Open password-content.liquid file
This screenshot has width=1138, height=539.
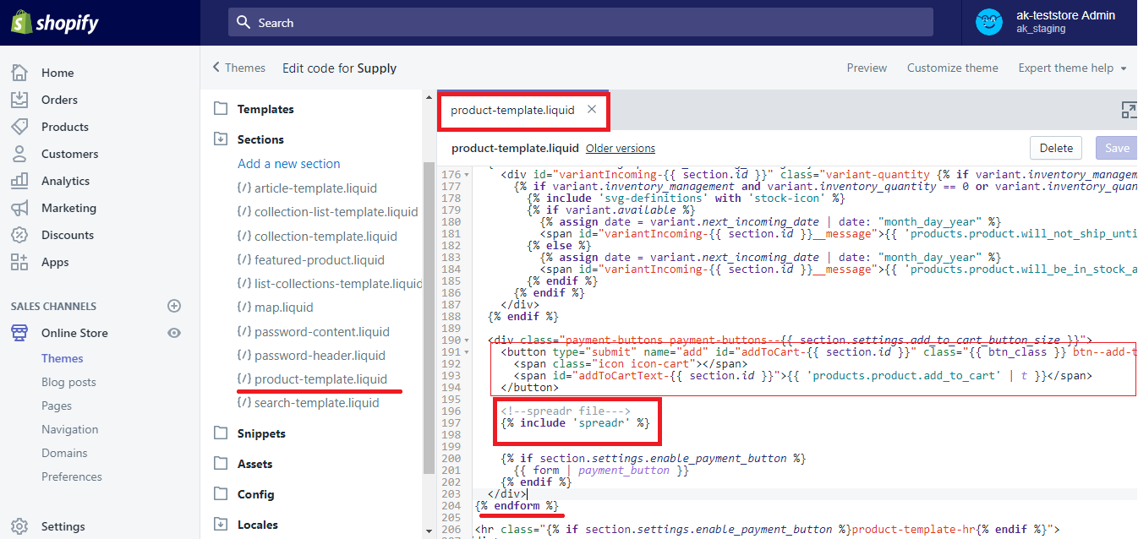coord(314,332)
